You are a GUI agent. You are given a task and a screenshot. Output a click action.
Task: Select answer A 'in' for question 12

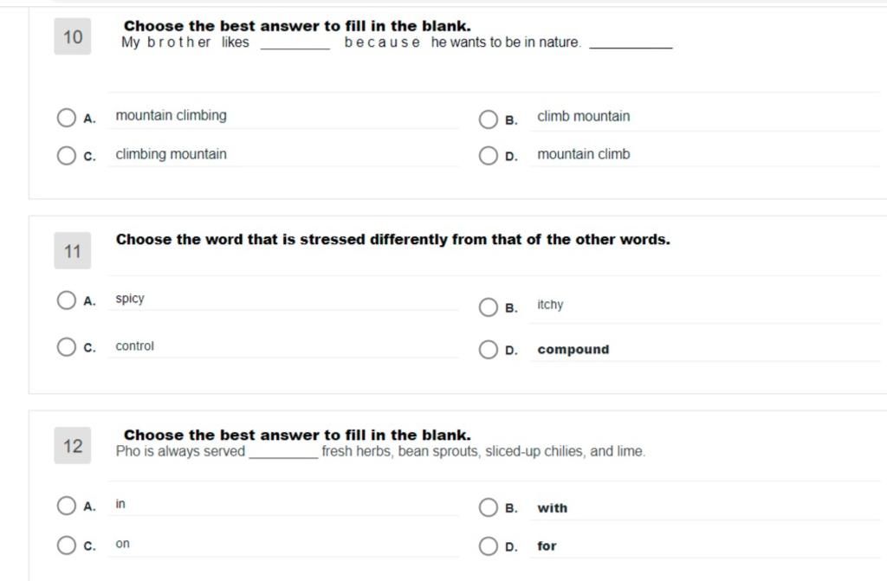[x=66, y=506]
